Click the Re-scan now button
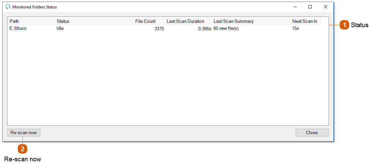374x168 pixels. tap(24, 132)
